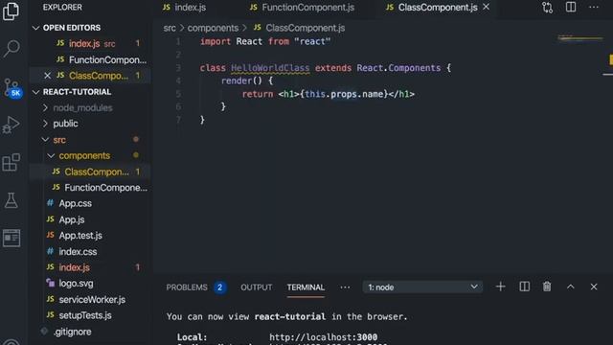Close the terminal panel
The width and height of the screenshot is (613, 345).
click(x=594, y=287)
